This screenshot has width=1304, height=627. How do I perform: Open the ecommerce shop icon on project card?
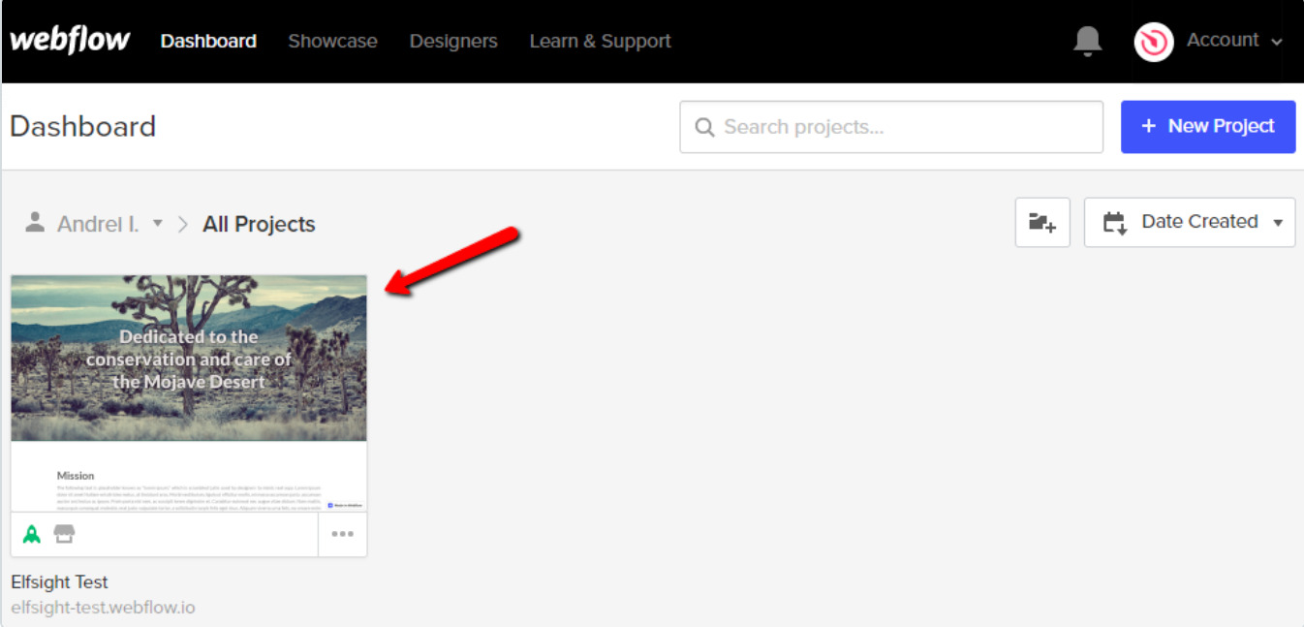coord(63,533)
